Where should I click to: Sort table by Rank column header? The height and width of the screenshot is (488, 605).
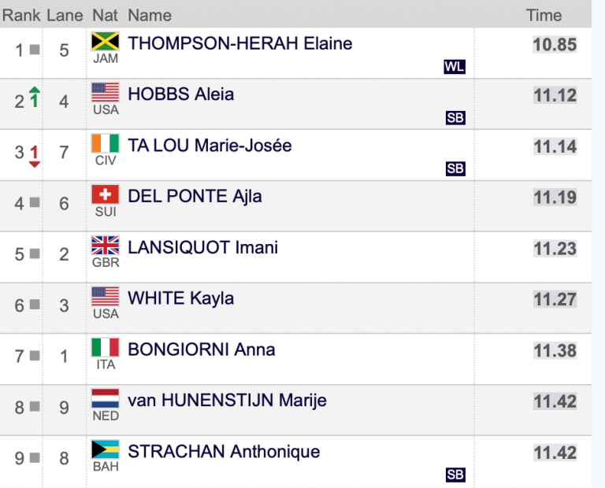21,16
